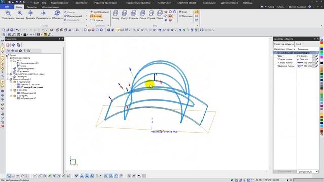Image resolution: width=324 pixels, height=182 pixels.
Task: Click the Материал material option in ribbon
Action: pyautogui.click(x=186, y=16)
